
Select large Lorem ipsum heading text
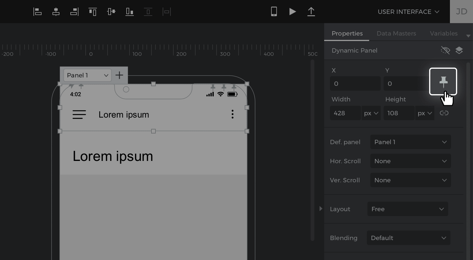[x=113, y=156]
